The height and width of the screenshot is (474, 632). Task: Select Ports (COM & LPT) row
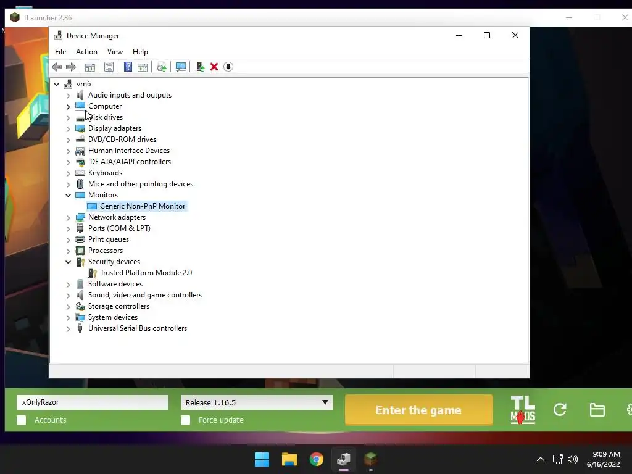tap(119, 228)
